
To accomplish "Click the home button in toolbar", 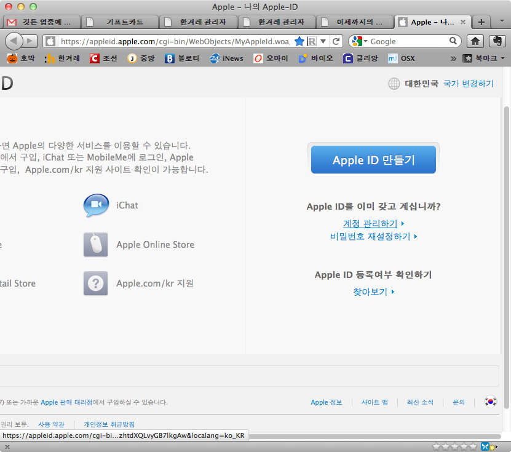I will (475, 41).
